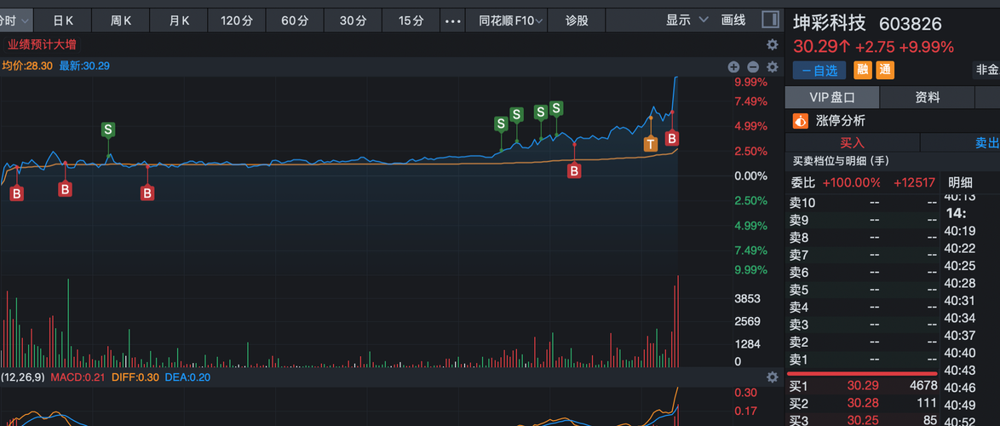
Task: Switch to 周K chart
Action: (121, 21)
